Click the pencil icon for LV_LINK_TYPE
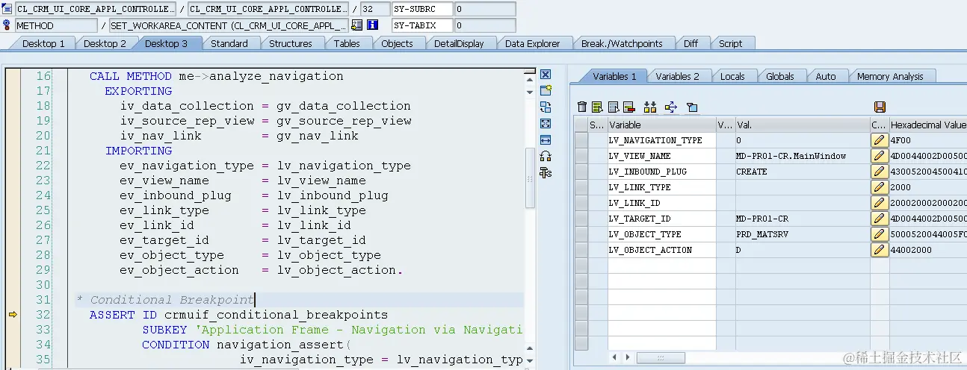The width and height of the screenshot is (967, 370). point(879,187)
